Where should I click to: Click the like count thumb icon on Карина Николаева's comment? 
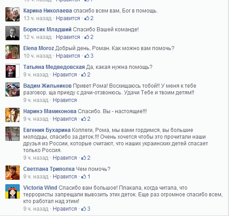(x=87, y=18)
